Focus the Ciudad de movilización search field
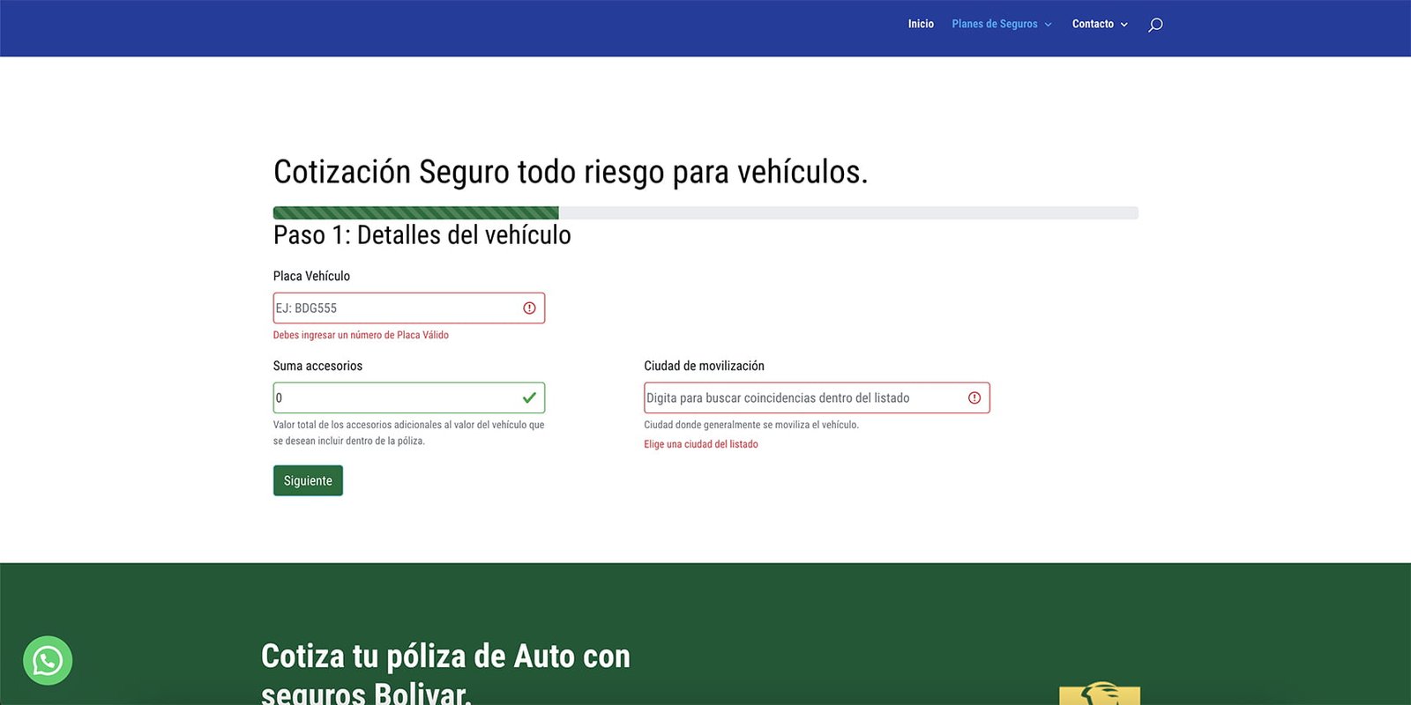 pyautogui.click(x=817, y=397)
